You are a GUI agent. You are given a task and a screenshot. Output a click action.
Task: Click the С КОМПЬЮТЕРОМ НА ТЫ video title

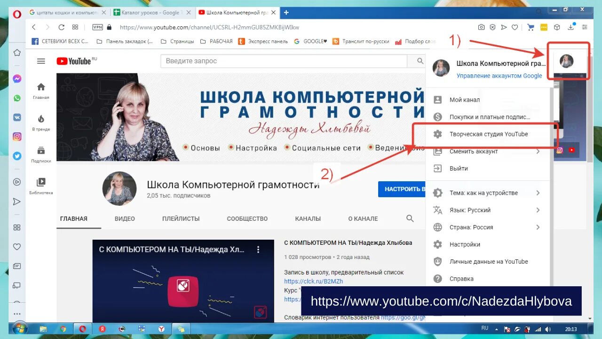pos(348,243)
